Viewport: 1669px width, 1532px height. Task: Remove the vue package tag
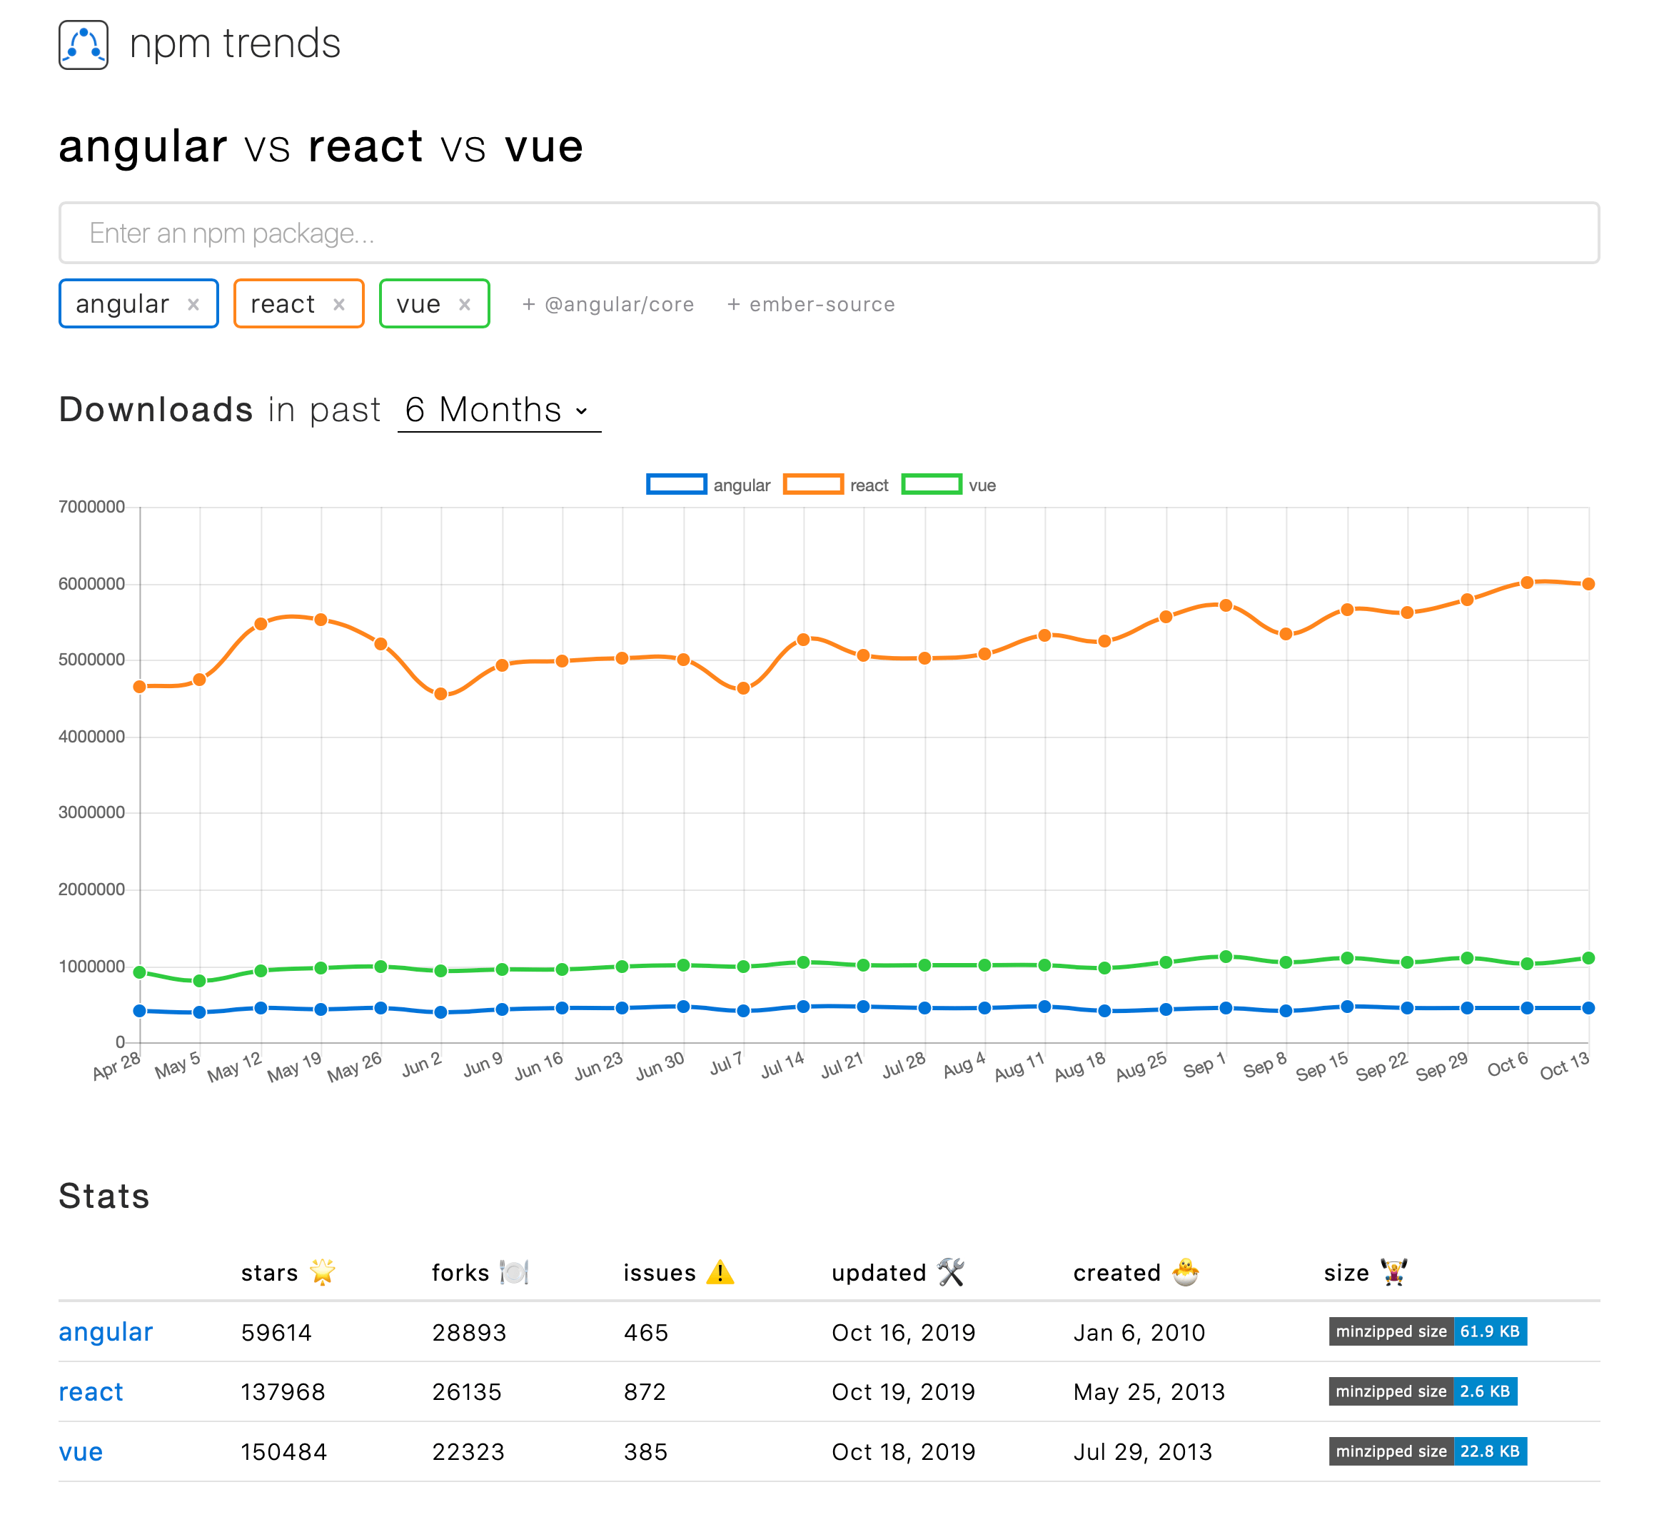click(x=465, y=304)
